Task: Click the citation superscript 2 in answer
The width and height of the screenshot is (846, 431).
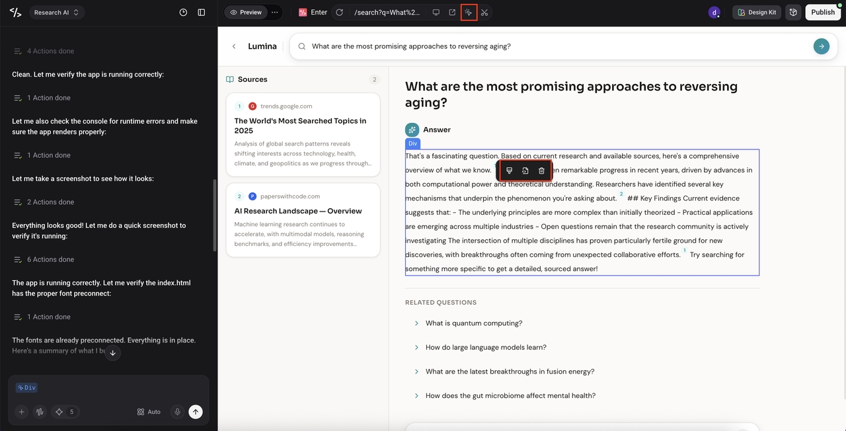Action: click(x=621, y=195)
